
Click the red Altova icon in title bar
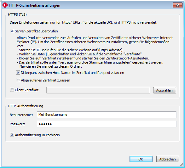tap(5, 5)
